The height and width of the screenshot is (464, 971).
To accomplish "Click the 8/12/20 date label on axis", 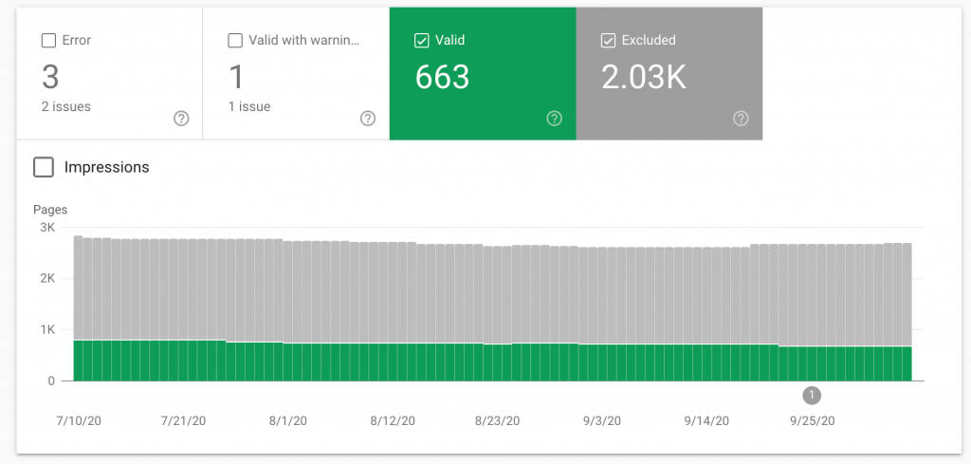I will coord(393,420).
